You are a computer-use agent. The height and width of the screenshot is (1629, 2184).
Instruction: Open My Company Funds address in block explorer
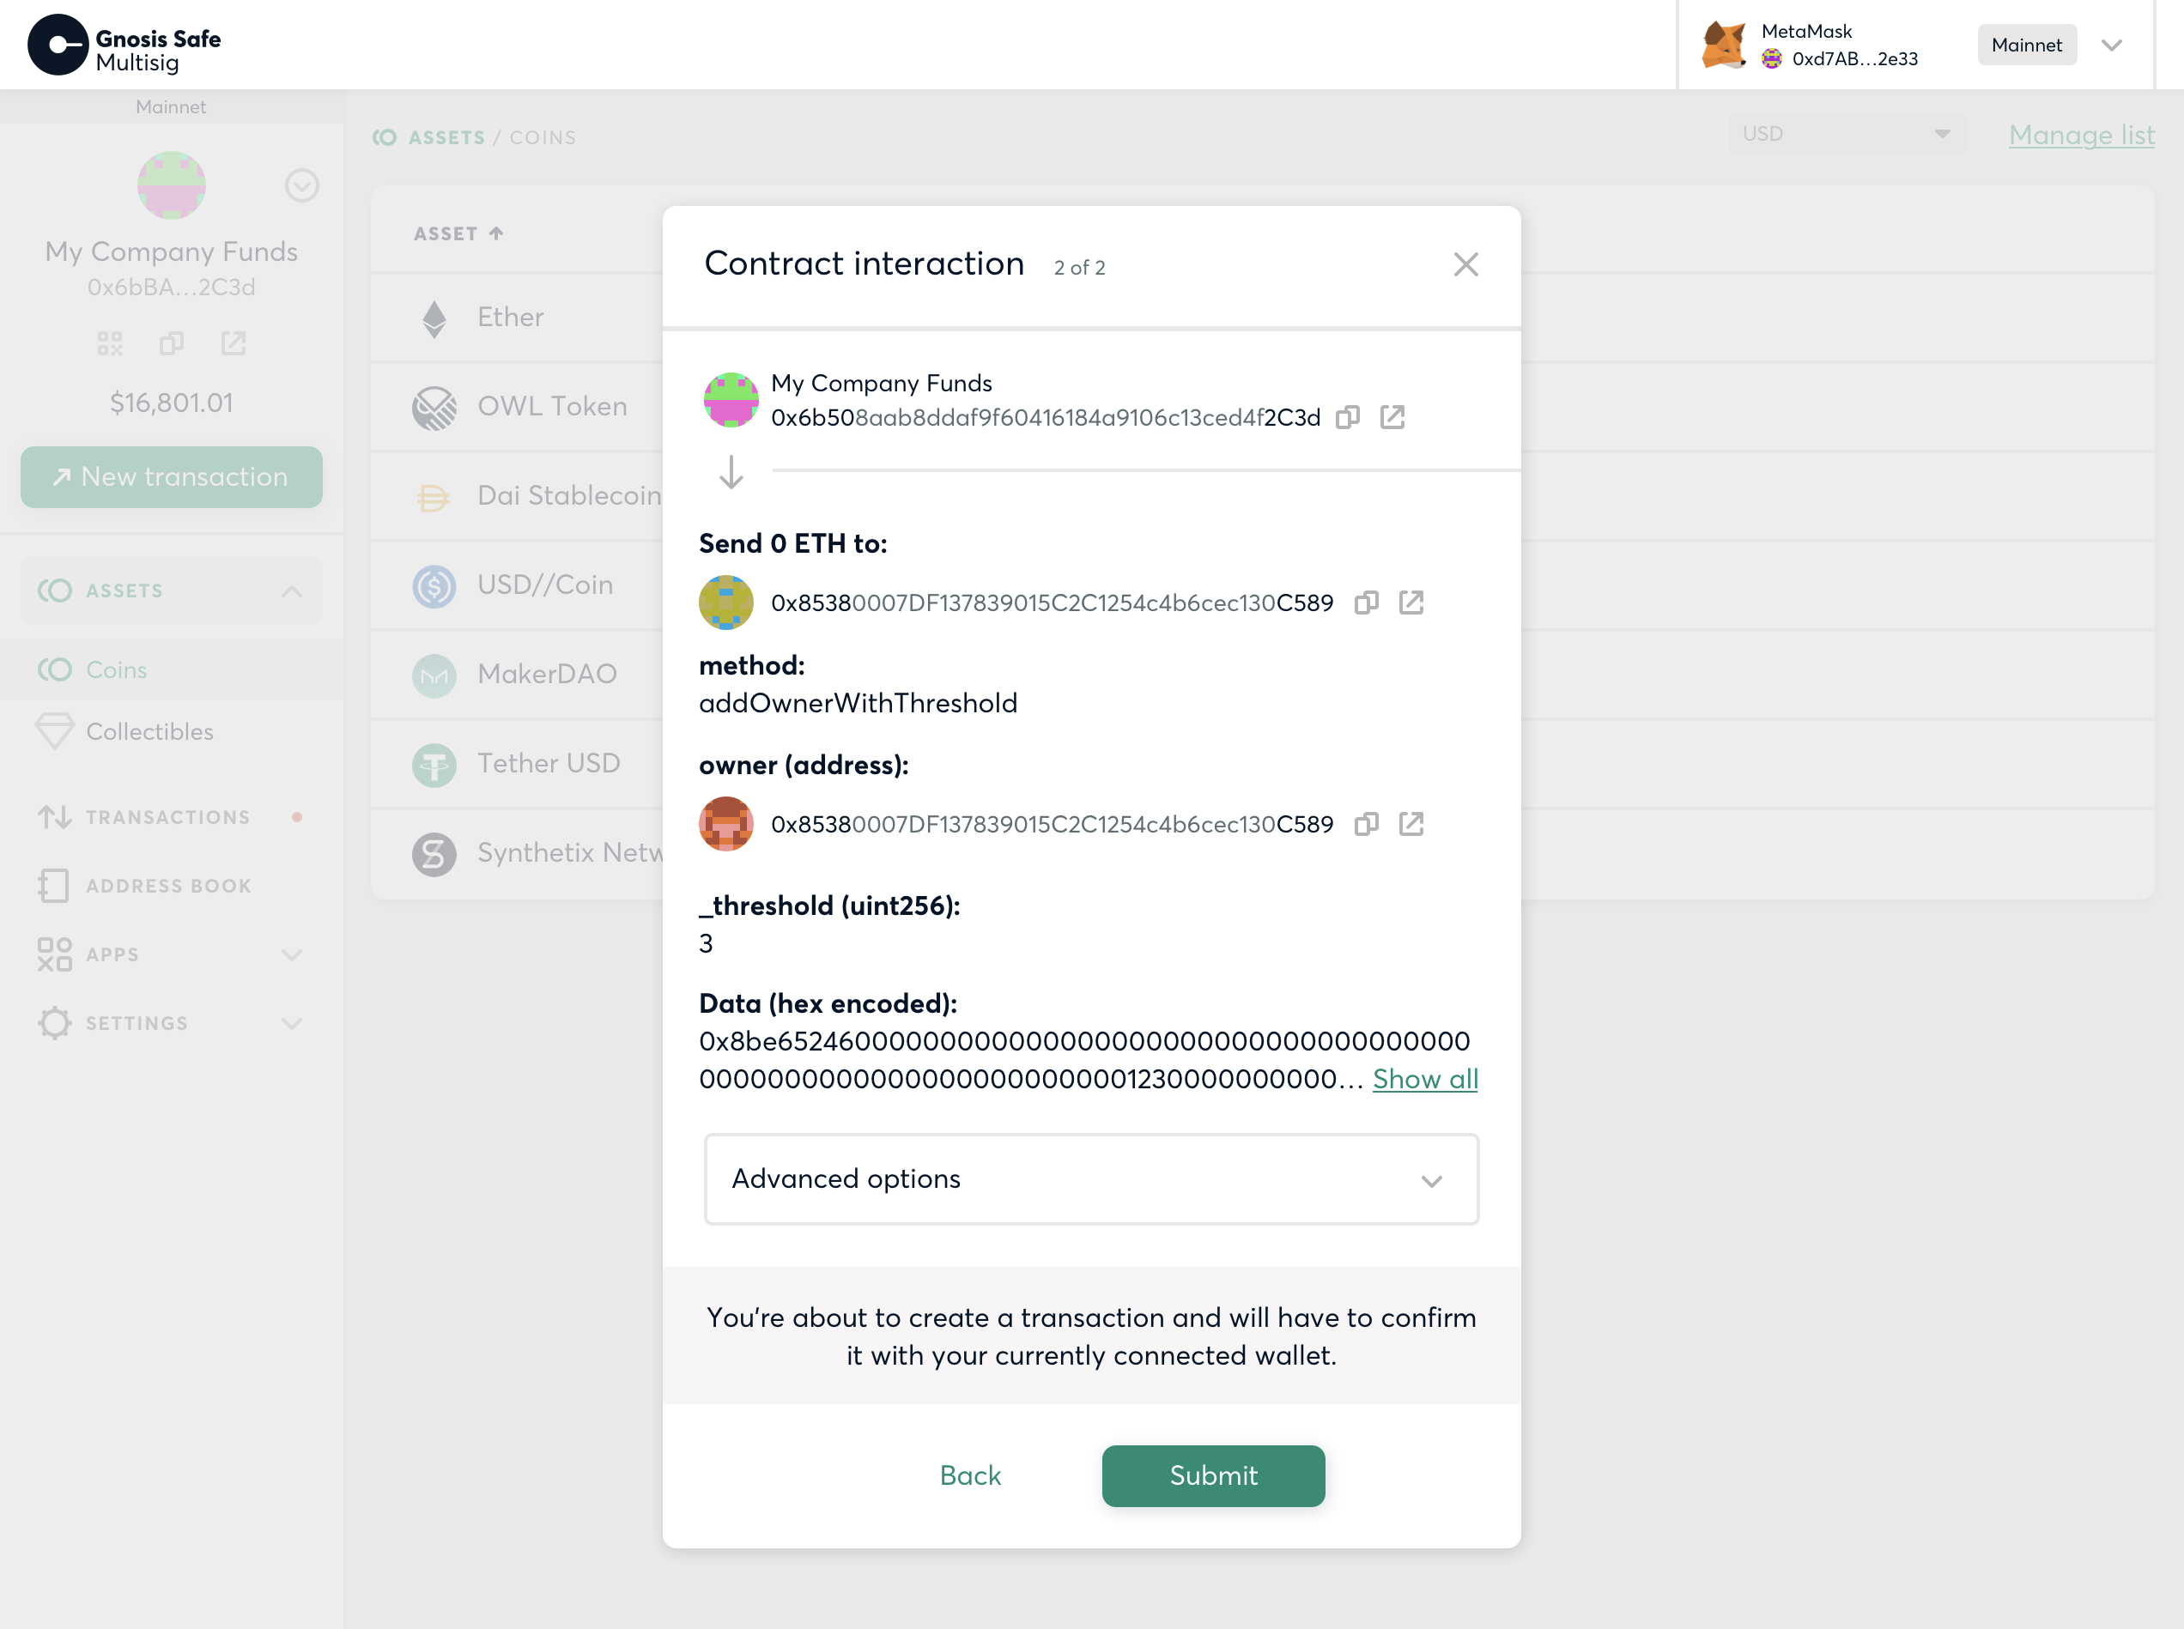(x=1392, y=417)
